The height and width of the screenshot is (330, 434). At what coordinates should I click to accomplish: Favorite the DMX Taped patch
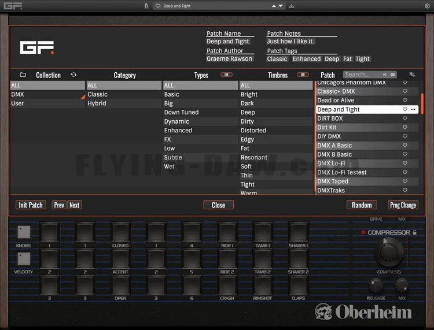click(x=405, y=181)
